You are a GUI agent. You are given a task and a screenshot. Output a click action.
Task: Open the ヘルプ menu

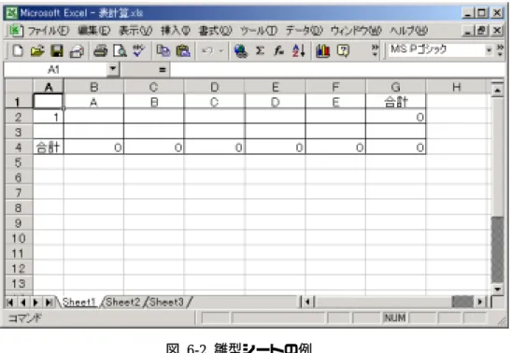(x=408, y=31)
